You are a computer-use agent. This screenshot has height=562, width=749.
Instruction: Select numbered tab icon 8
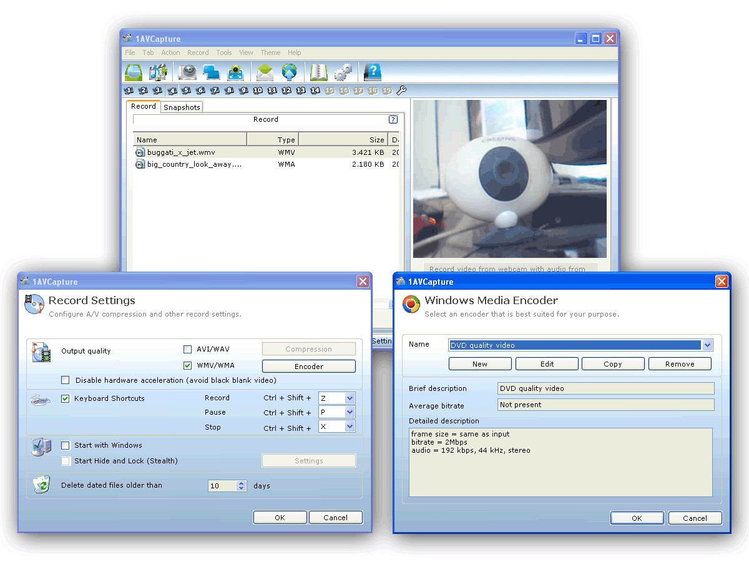click(230, 91)
